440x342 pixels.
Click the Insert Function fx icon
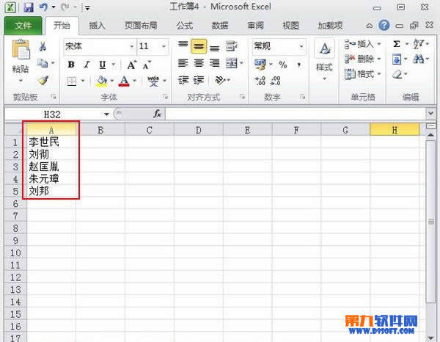[x=157, y=114]
